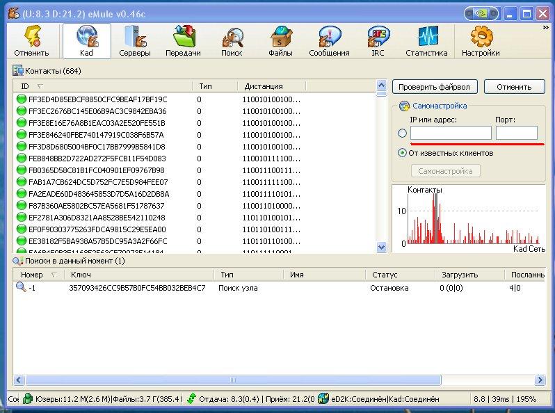Open the Kad toolbar tab
Screen dimensions: 555x413
87,41
